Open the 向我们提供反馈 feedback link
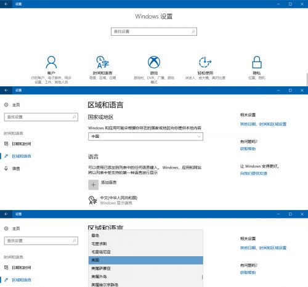The height and width of the screenshot is (287, 308). click(254, 174)
